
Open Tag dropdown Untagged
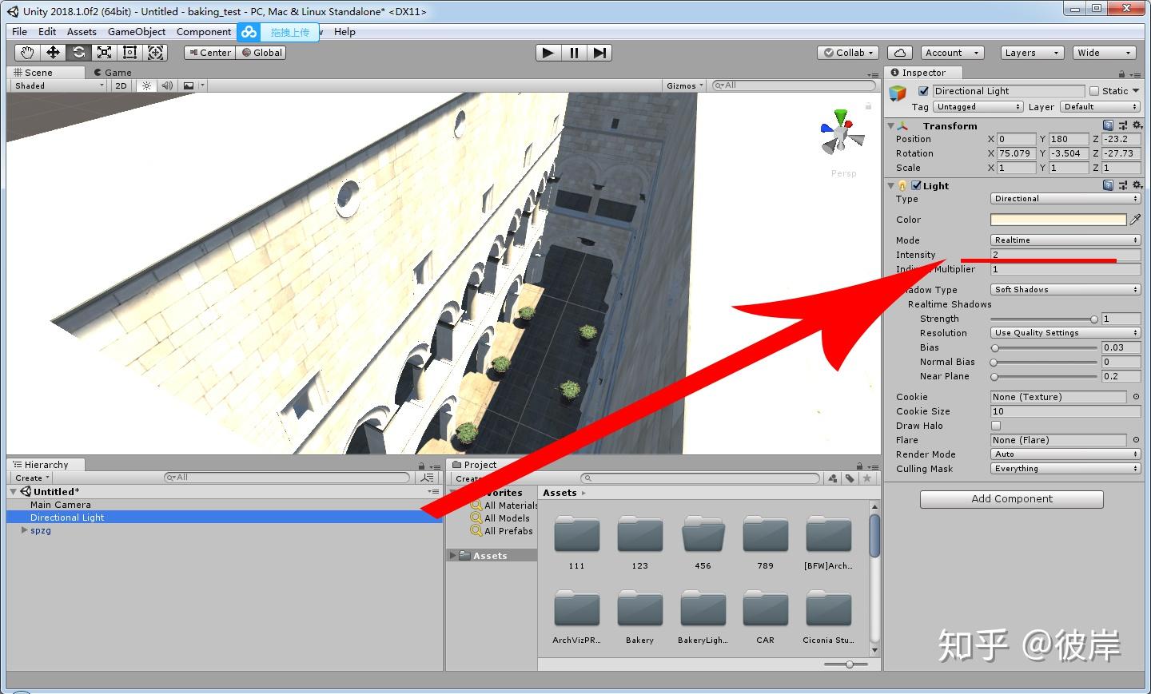tap(978, 107)
